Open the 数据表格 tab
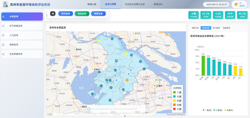The width and height of the screenshot is (250, 118). (227, 28)
